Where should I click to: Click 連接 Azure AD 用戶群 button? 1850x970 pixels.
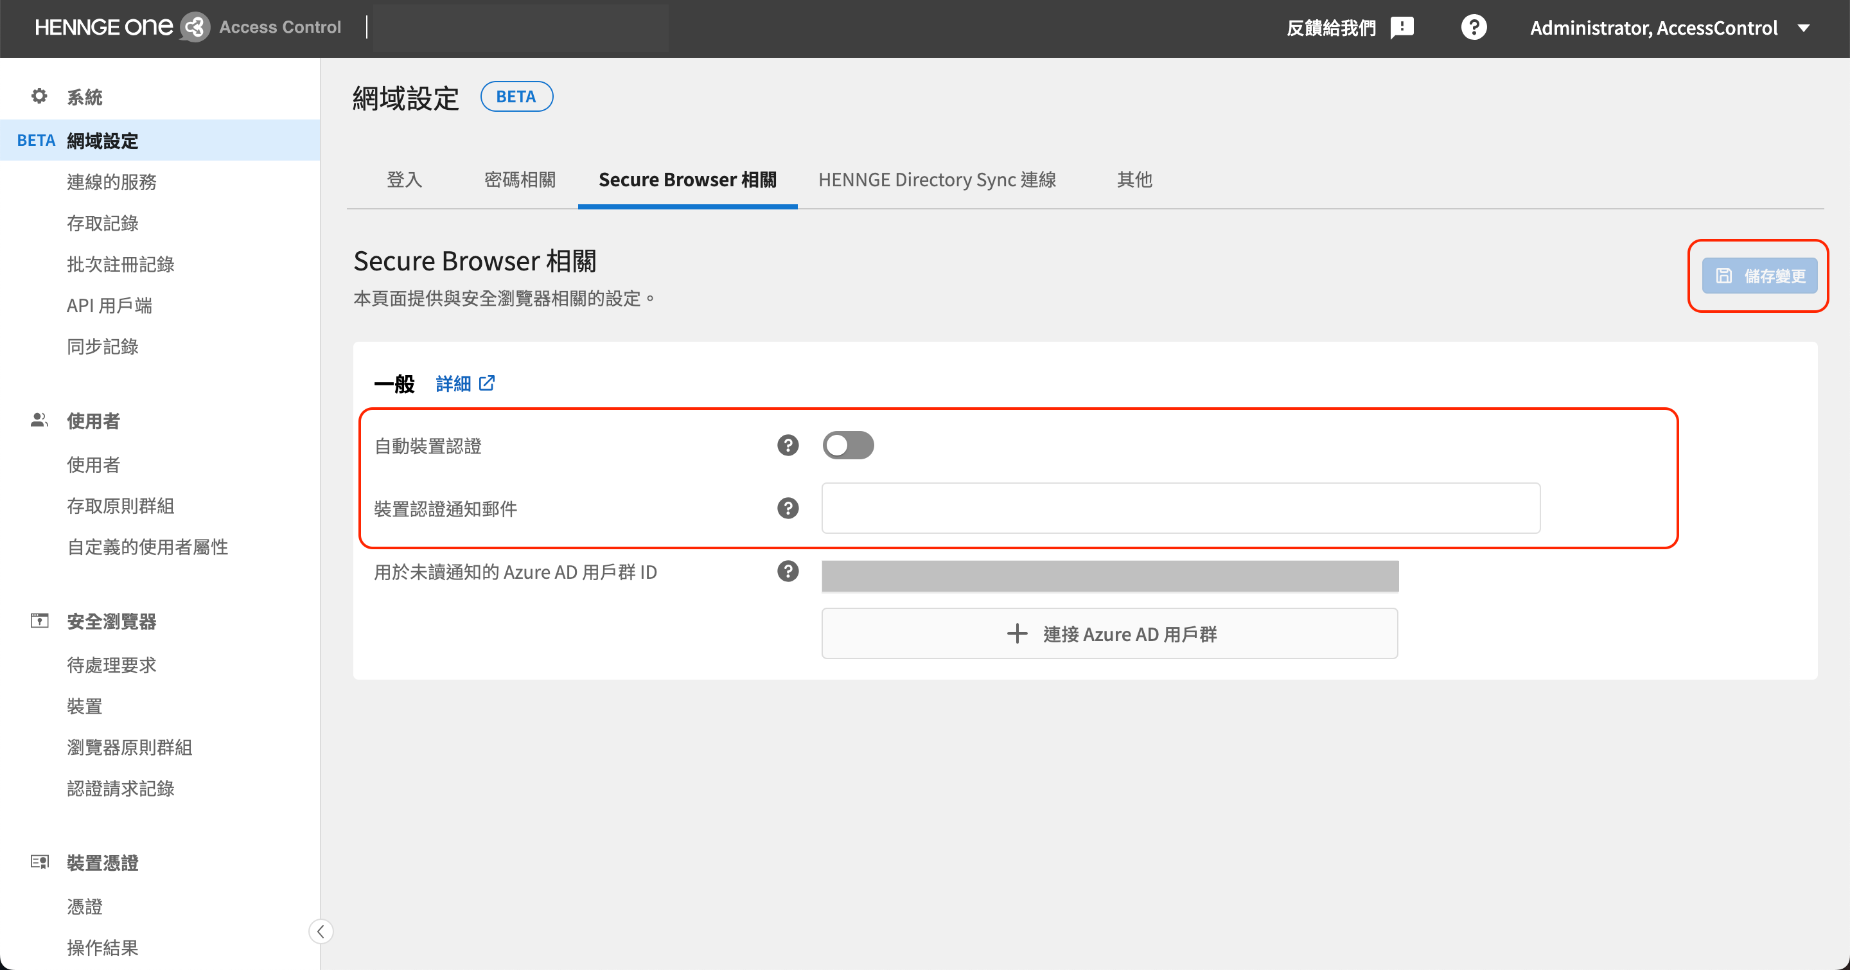point(1109,633)
